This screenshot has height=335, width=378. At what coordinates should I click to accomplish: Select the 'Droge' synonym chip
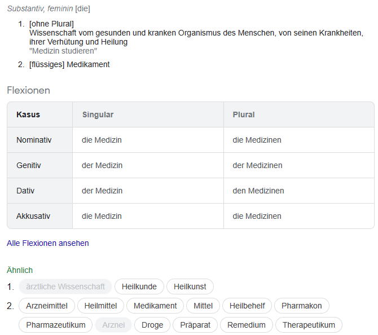click(152, 325)
